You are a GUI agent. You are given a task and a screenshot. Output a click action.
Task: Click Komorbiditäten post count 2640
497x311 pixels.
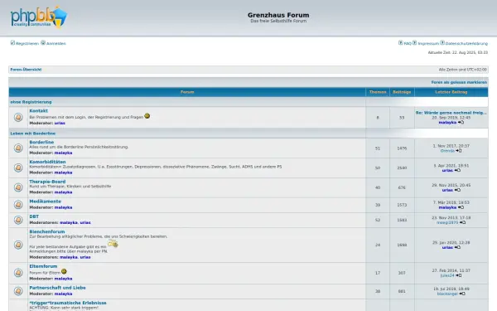click(402, 168)
